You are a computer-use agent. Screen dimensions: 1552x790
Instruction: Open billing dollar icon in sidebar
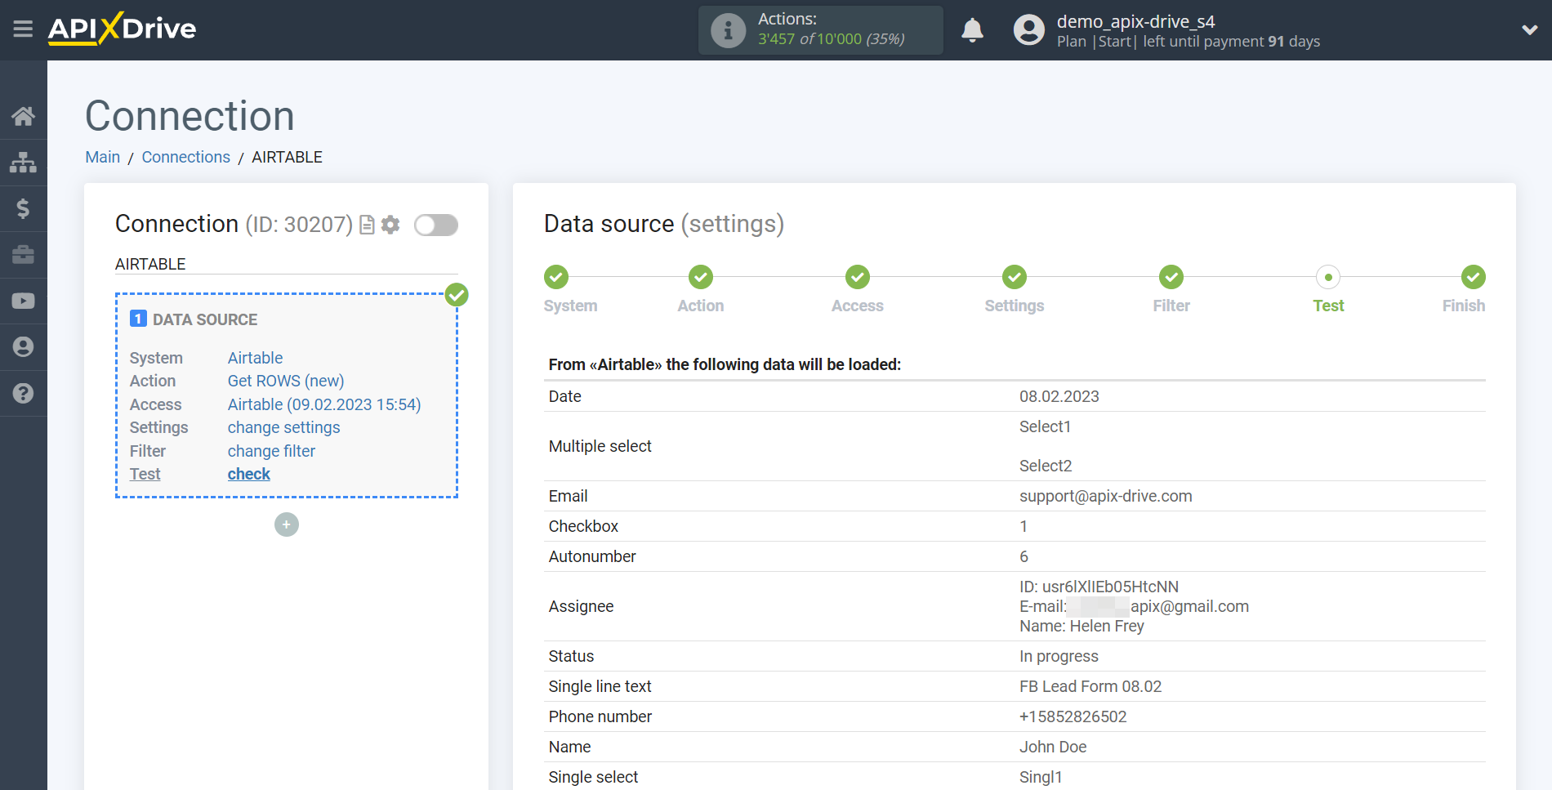tap(23, 208)
